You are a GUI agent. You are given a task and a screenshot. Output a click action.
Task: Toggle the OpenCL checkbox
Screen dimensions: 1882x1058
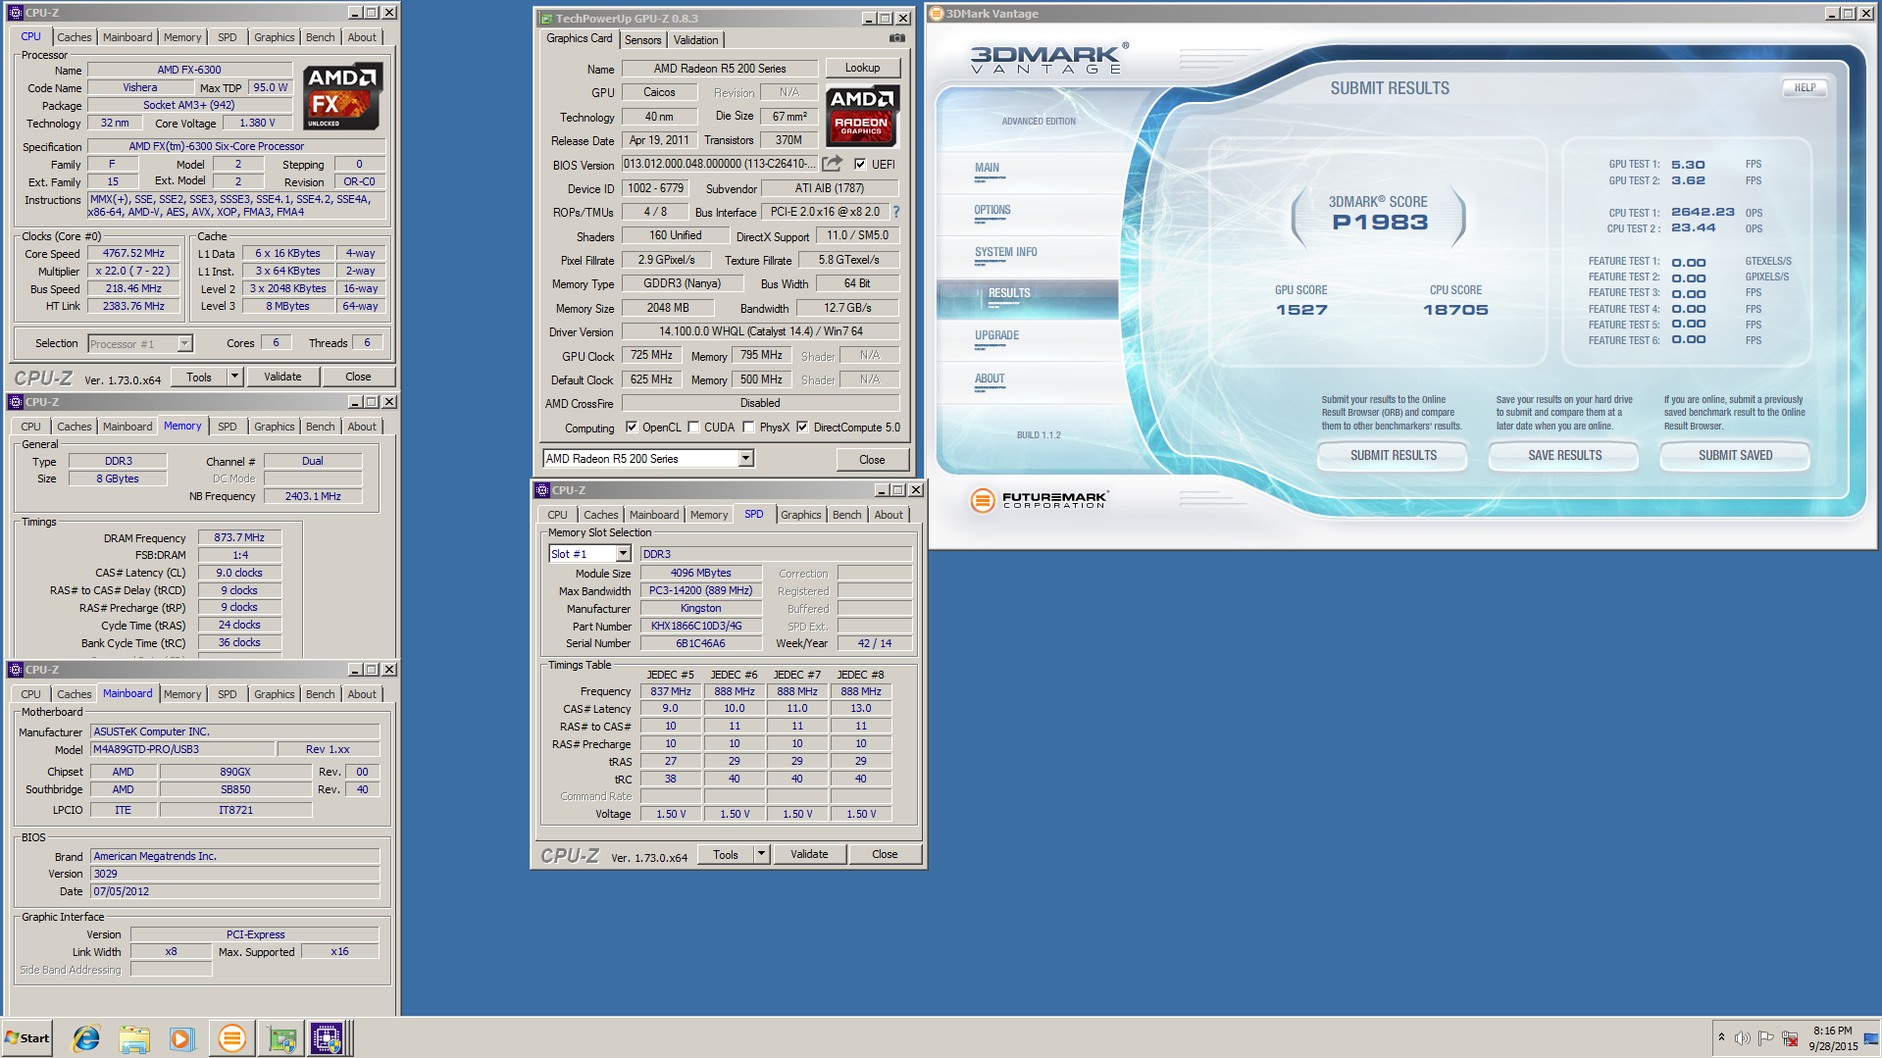click(632, 428)
